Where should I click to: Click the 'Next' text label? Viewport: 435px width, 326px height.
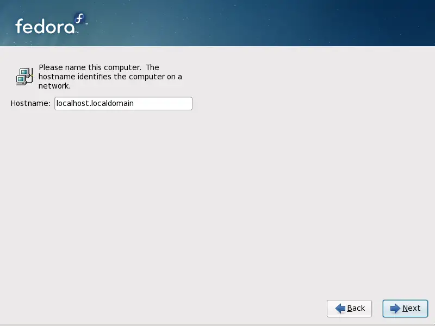click(x=411, y=309)
